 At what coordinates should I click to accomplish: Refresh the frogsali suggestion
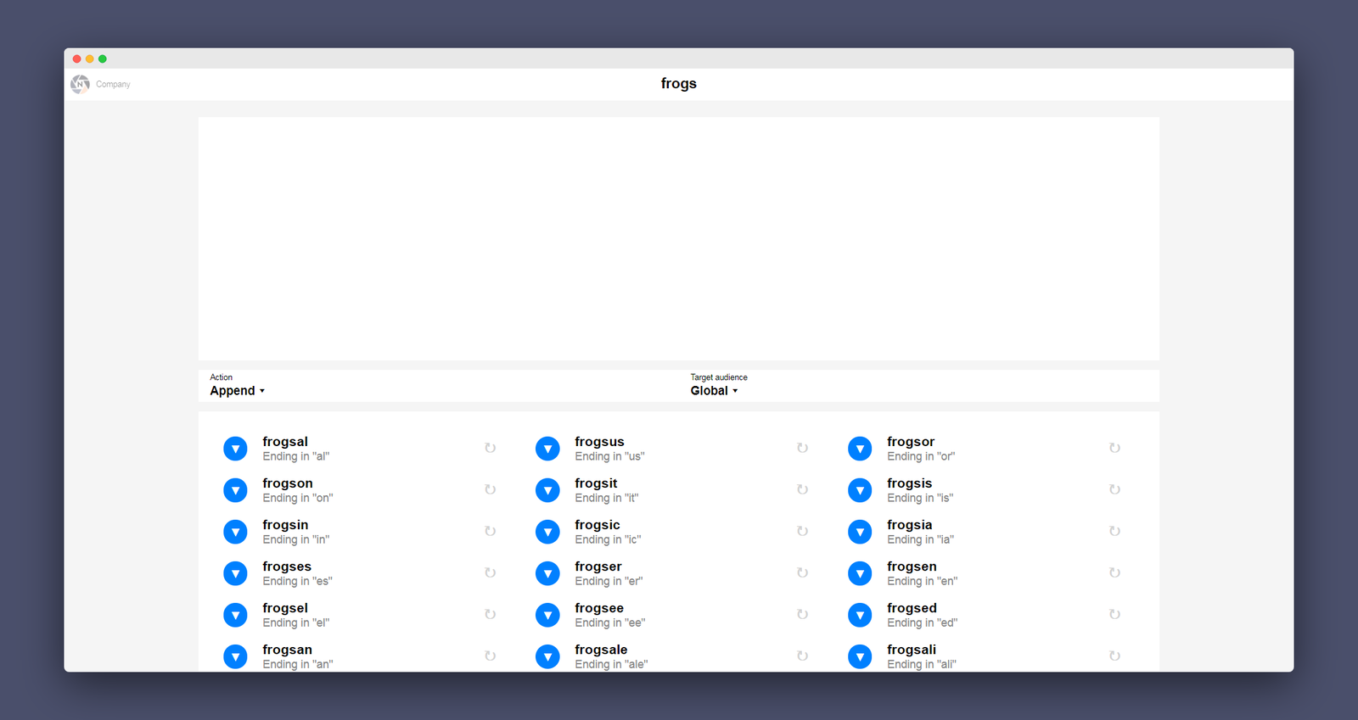1114,656
